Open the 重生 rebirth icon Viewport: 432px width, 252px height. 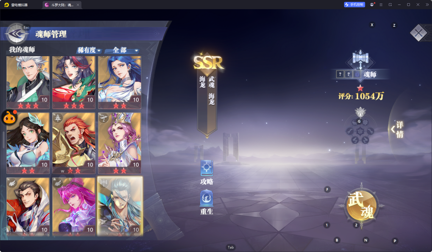coord(207,202)
